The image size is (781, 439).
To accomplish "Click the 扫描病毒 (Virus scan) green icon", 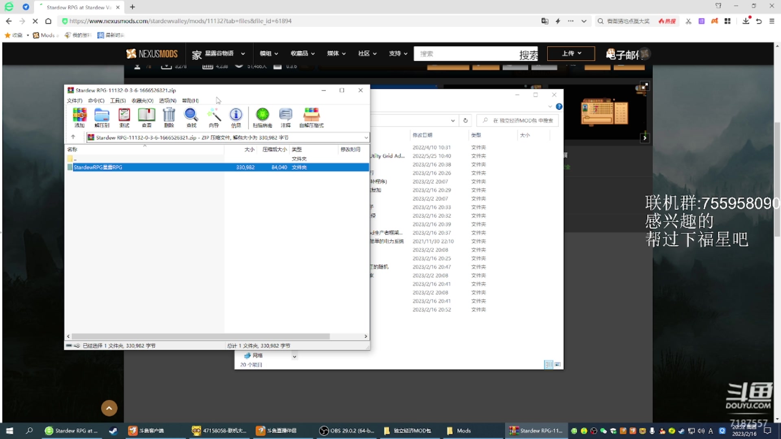I will (262, 117).
